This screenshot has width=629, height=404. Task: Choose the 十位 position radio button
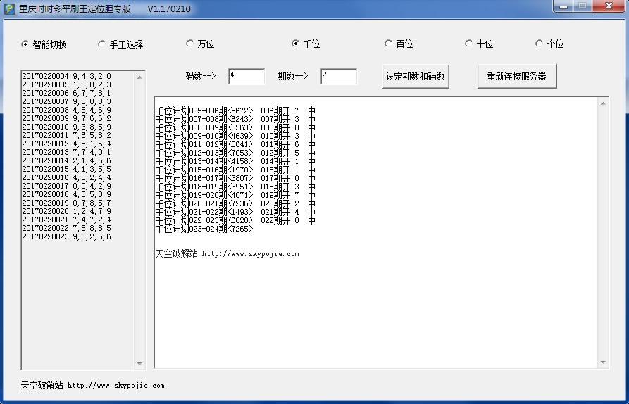point(469,44)
